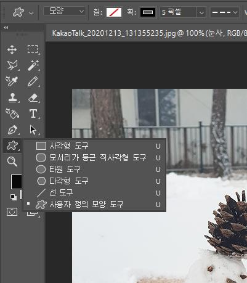Select the Paint Bucket tool
Screen dimensions: 247x283
pos(12,113)
